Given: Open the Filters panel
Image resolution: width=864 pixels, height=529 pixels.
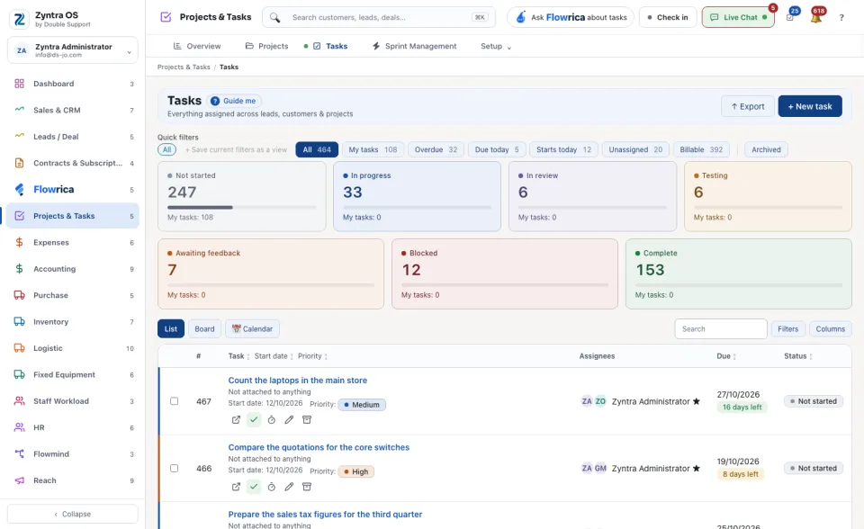Looking at the screenshot, I should tap(787, 329).
